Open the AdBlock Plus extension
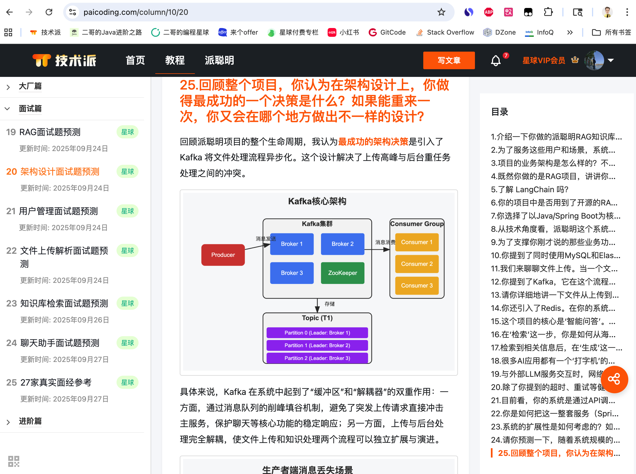 pos(488,12)
